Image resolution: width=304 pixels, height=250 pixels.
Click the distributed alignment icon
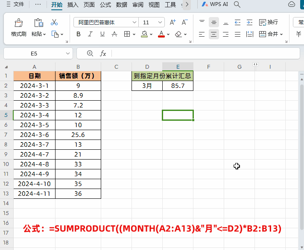point(249,34)
